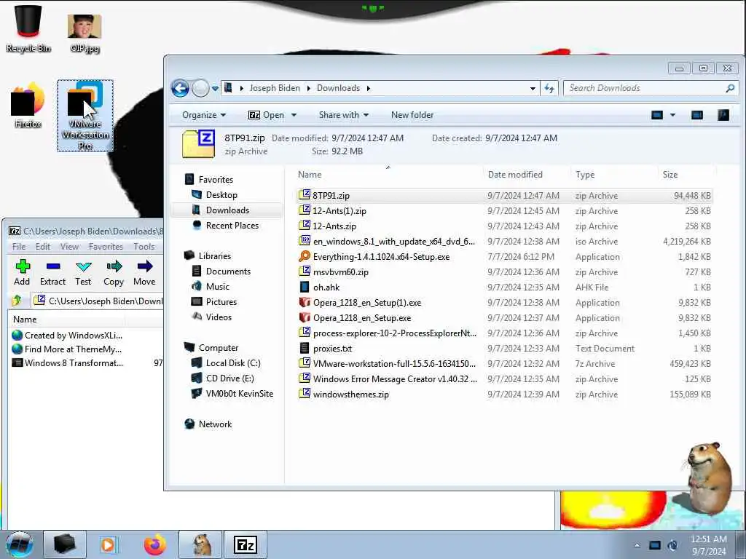Viewport: 746px width, 559px height.
Task: Click the Add button in 7-Zip
Action: pyautogui.click(x=22, y=272)
